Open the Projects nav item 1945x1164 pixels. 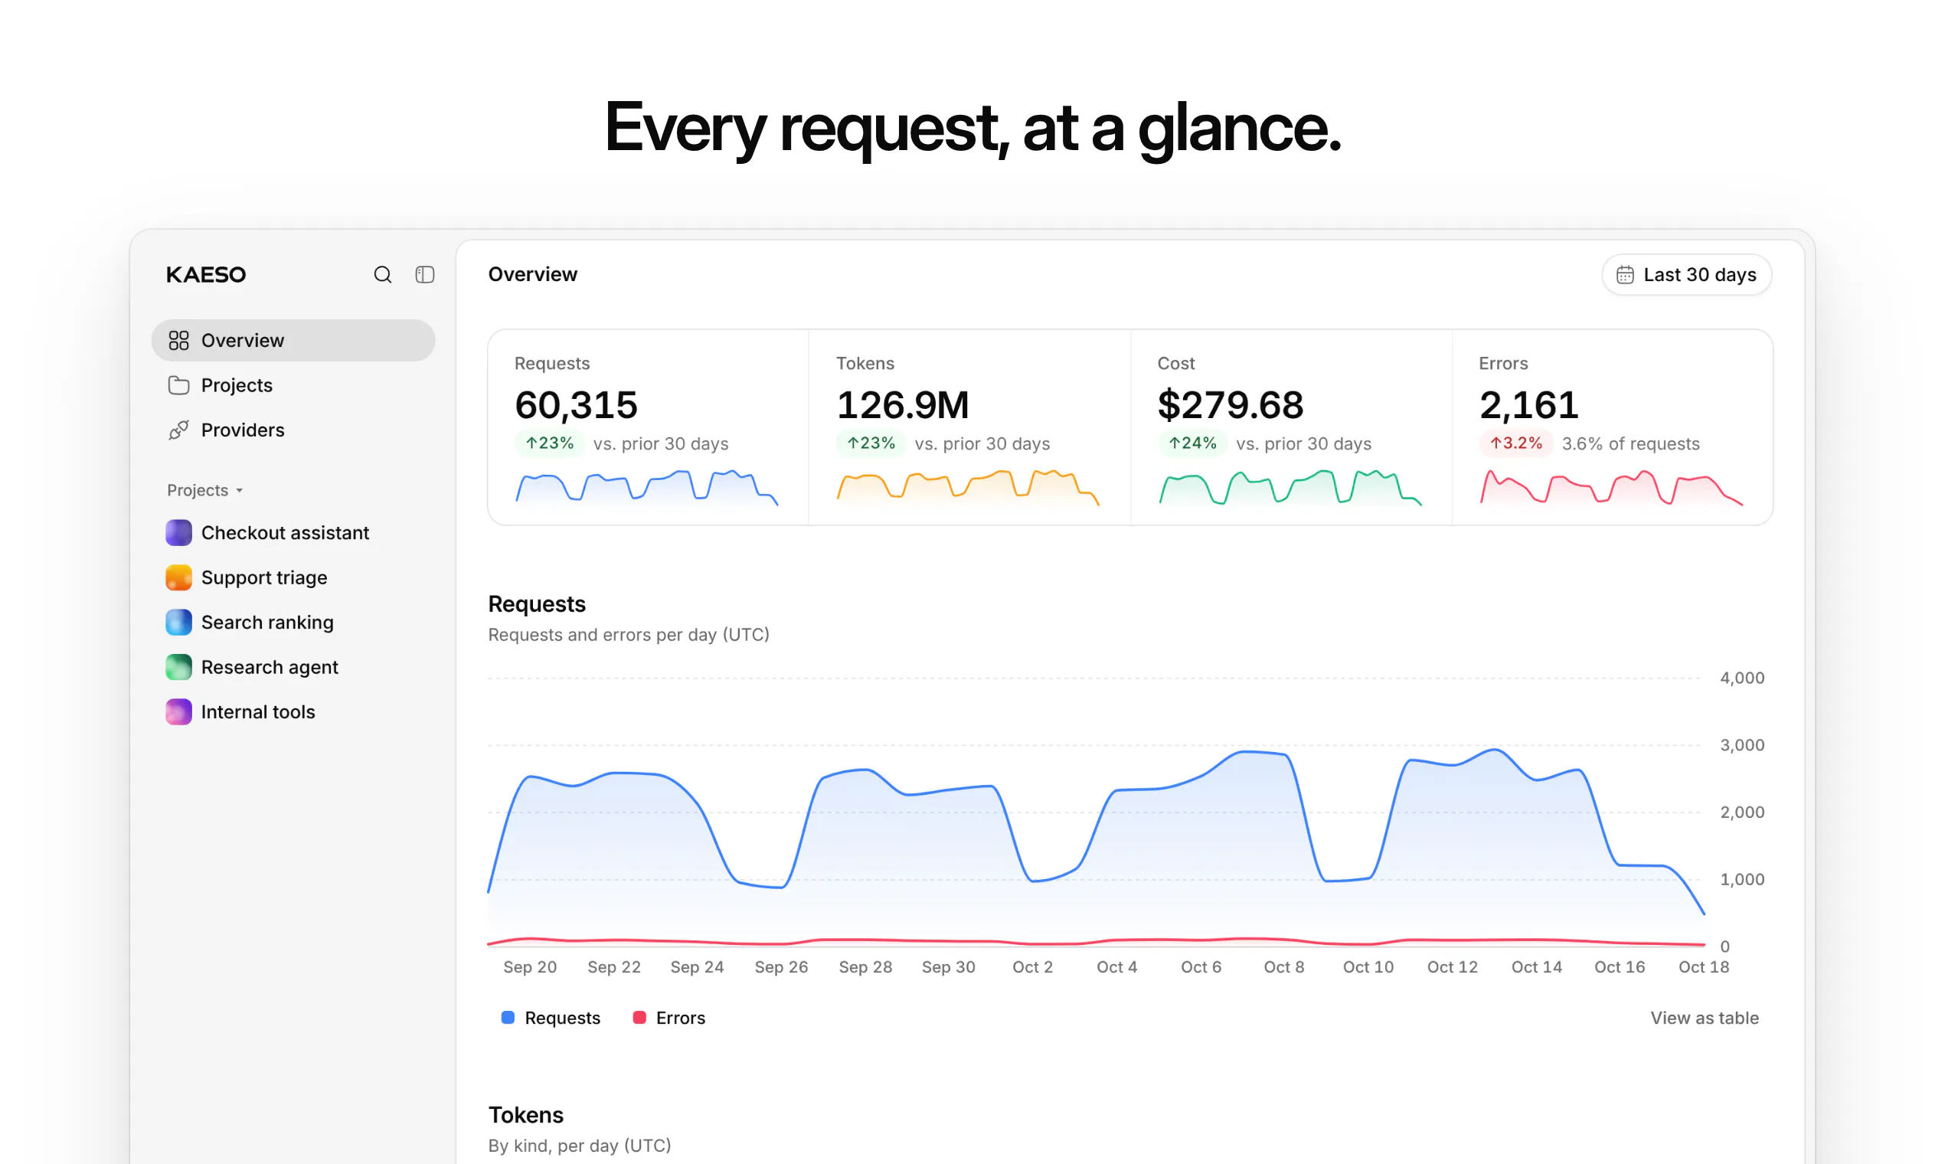pos(293,385)
